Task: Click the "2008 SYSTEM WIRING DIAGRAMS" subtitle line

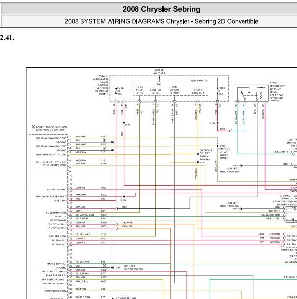Action: click(162, 21)
